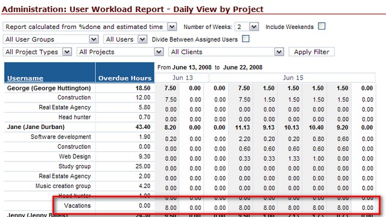Click the 2.20 Software development cell
This screenshot has width=386, height=217.
tap(244, 139)
